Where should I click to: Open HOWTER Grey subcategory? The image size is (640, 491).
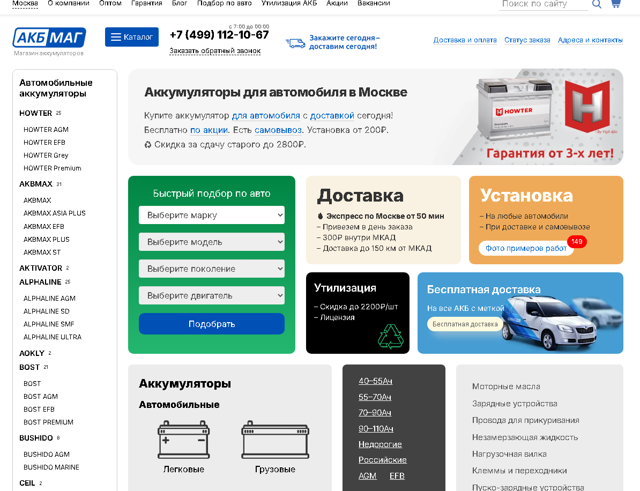click(46, 155)
